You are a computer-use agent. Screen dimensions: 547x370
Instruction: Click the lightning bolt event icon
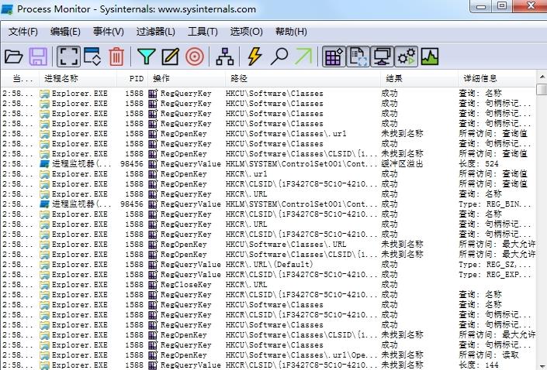(x=254, y=57)
